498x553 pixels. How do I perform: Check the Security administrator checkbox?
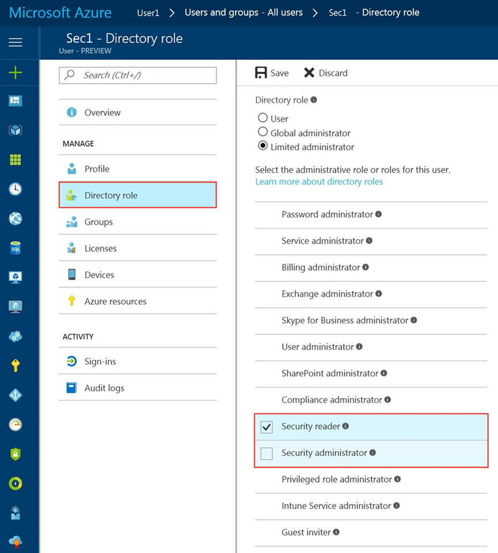tap(266, 454)
